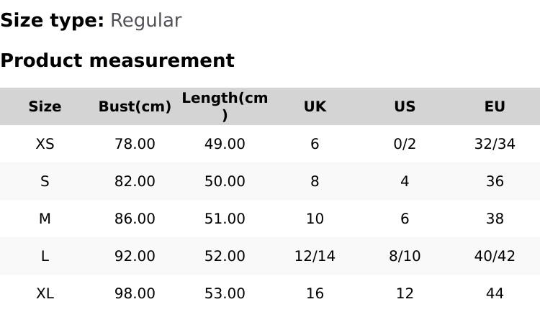Select the L size row label
The image size is (540, 312).
pos(45,256)
